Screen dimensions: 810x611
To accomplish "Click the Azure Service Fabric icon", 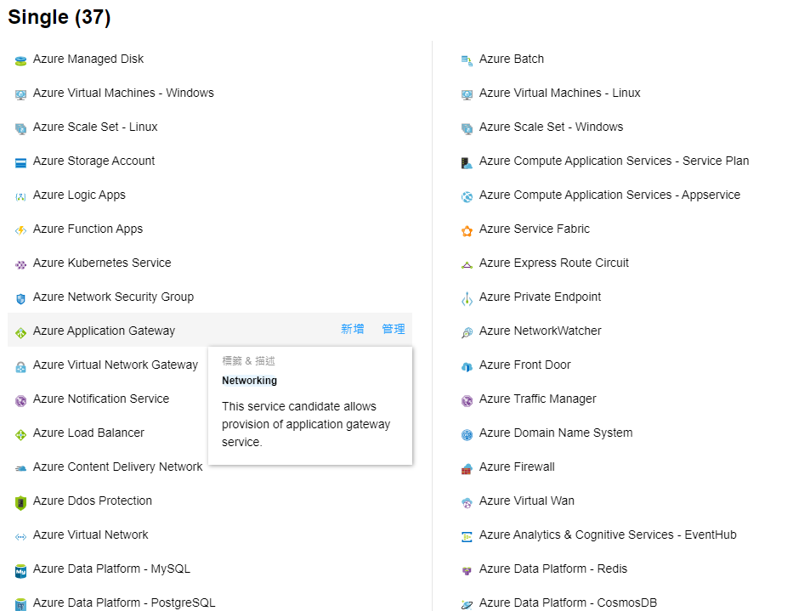I will (467, 231).
